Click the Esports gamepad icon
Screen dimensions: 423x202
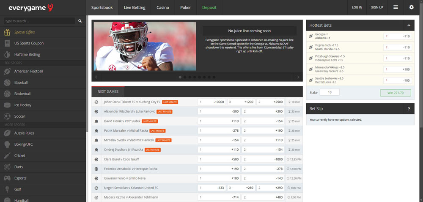(x=7, y=178)
